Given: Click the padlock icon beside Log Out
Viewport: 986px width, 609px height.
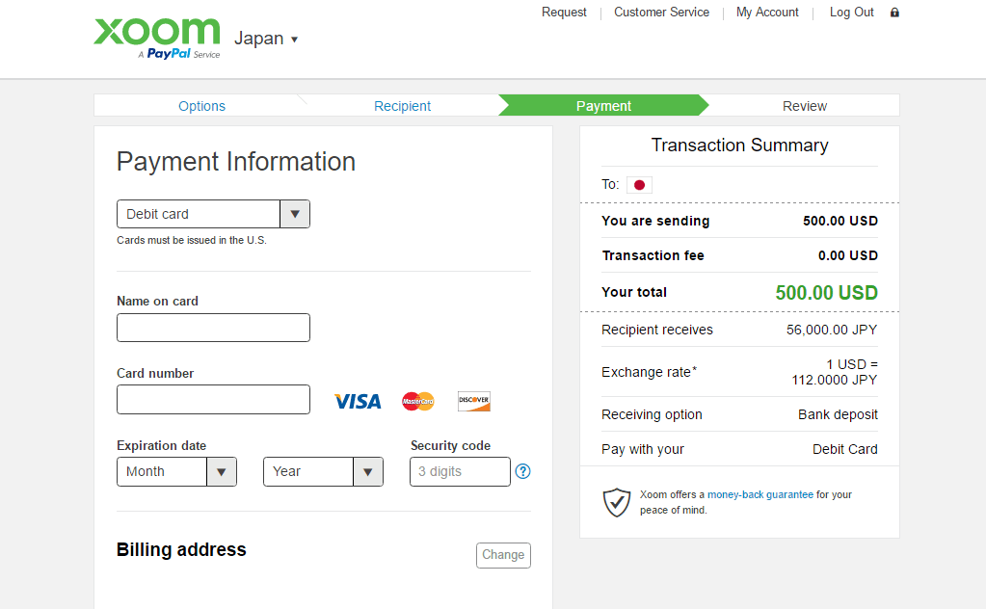Looking at the screenshot, I should tap(894, 13).
